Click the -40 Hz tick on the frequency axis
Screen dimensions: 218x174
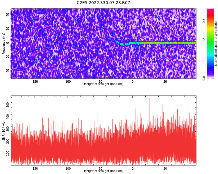point(8,71)
